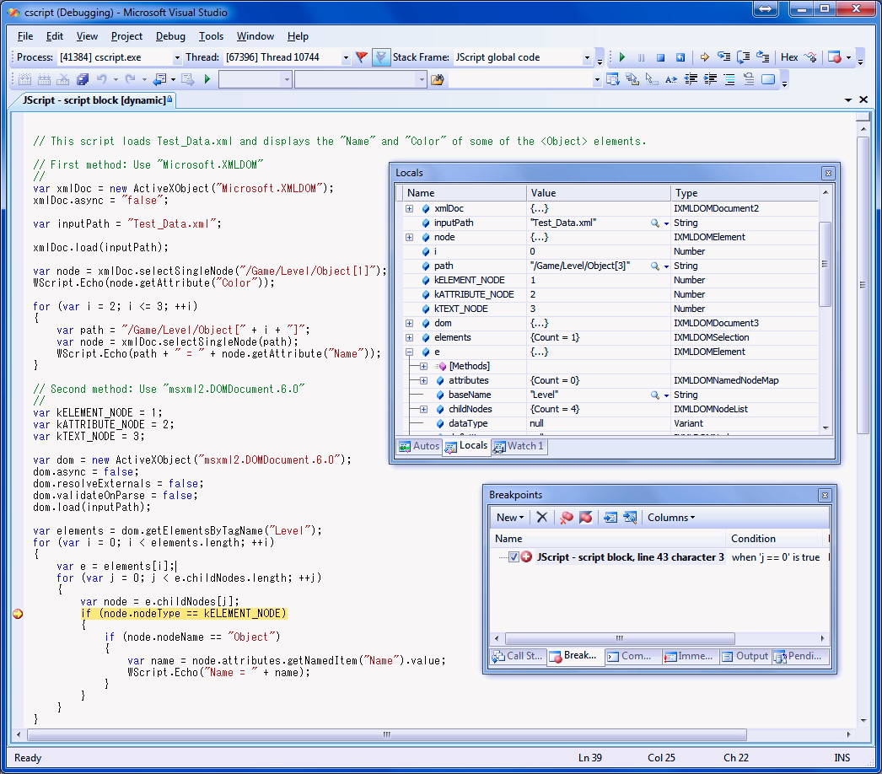Uncheck the line 43 breakpoint checkbox
This screenshot has height=774, width=882.
pos(514,556)
